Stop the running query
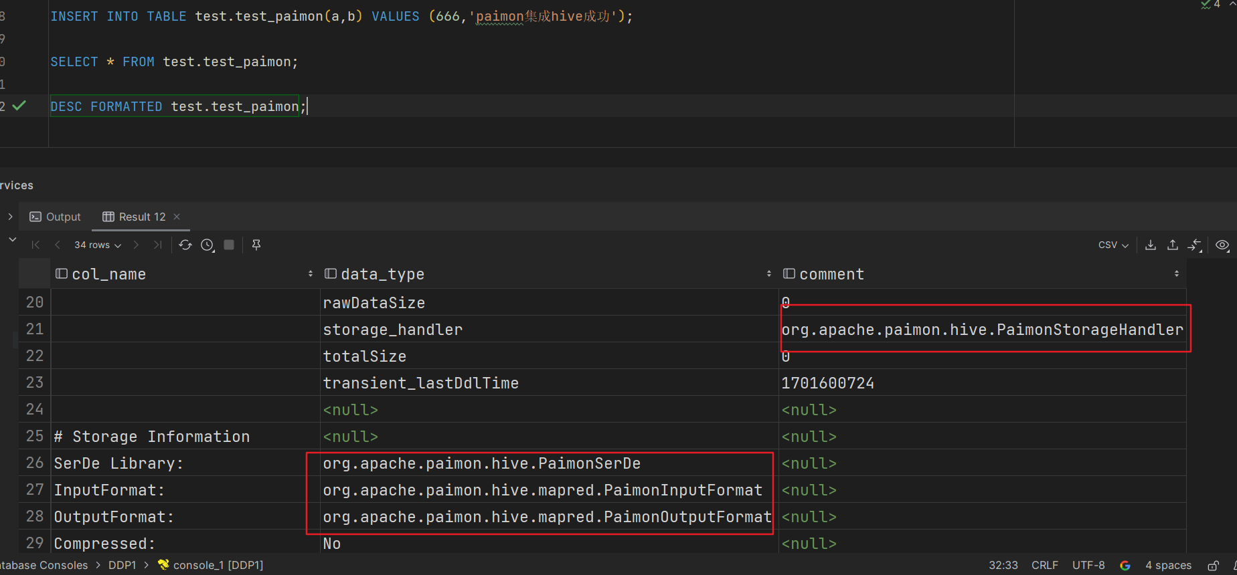The height and width of the screenshot is (575, 1237). coord(229,245)
